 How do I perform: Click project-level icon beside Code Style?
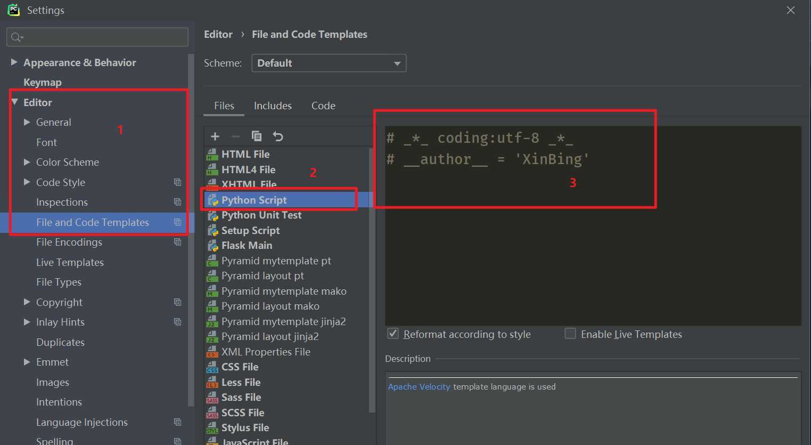coord(178,182)
